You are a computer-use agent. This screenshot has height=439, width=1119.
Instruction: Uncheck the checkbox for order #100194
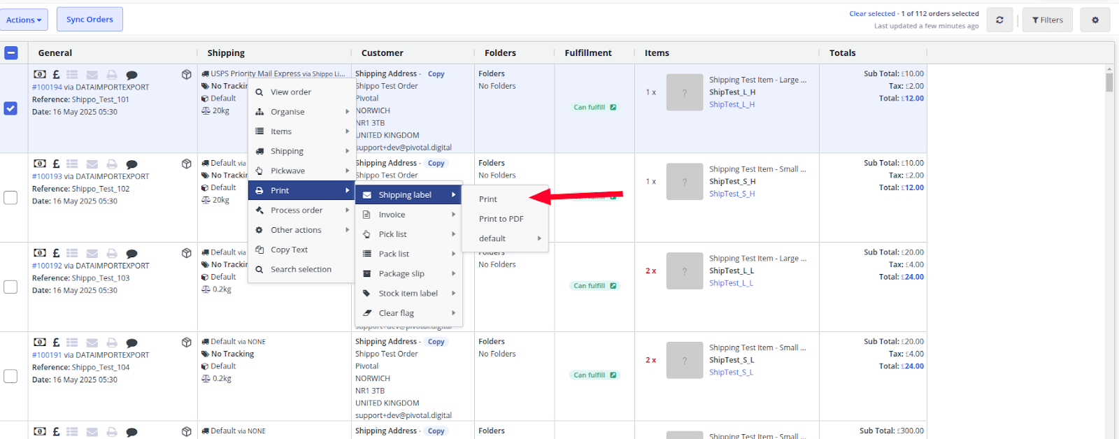(x=10, y=108)
